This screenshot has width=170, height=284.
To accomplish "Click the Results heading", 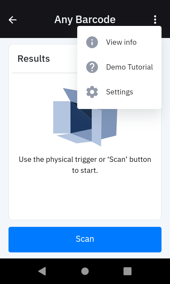I will (34, 59).
